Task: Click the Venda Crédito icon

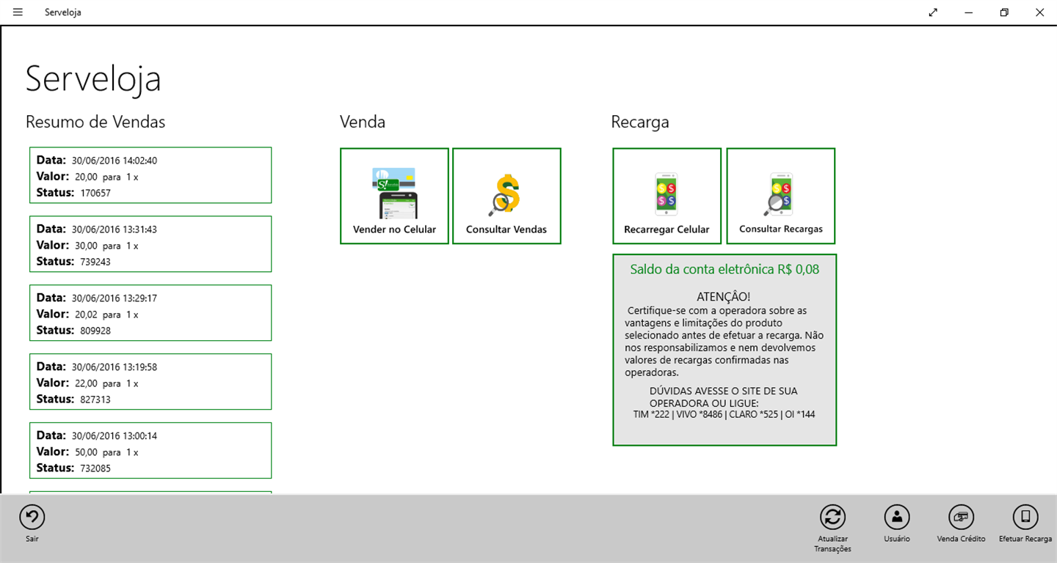Action: (961, 518)
